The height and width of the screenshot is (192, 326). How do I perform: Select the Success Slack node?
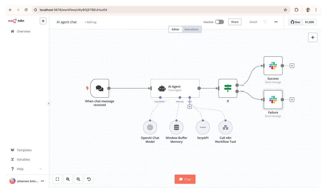(x=273, y=66)
